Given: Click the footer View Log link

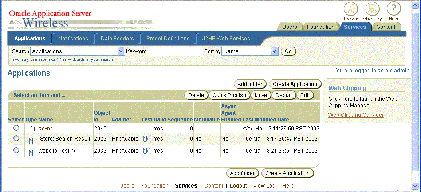Looking at the screenshot, I should [x=264, y=185].
